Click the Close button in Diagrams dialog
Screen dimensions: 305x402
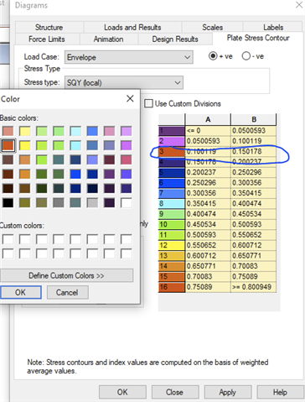click(x=175, y=392)
